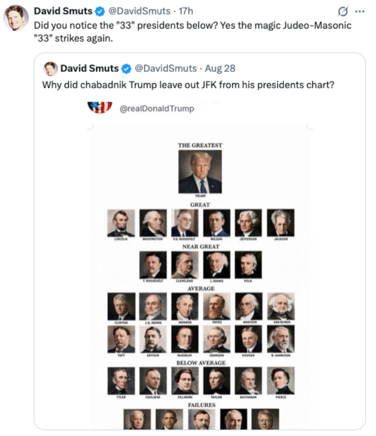This screenshot has height=436, width=376.
Task: Click the quoted post's small avatar
Action: [50, 69]
